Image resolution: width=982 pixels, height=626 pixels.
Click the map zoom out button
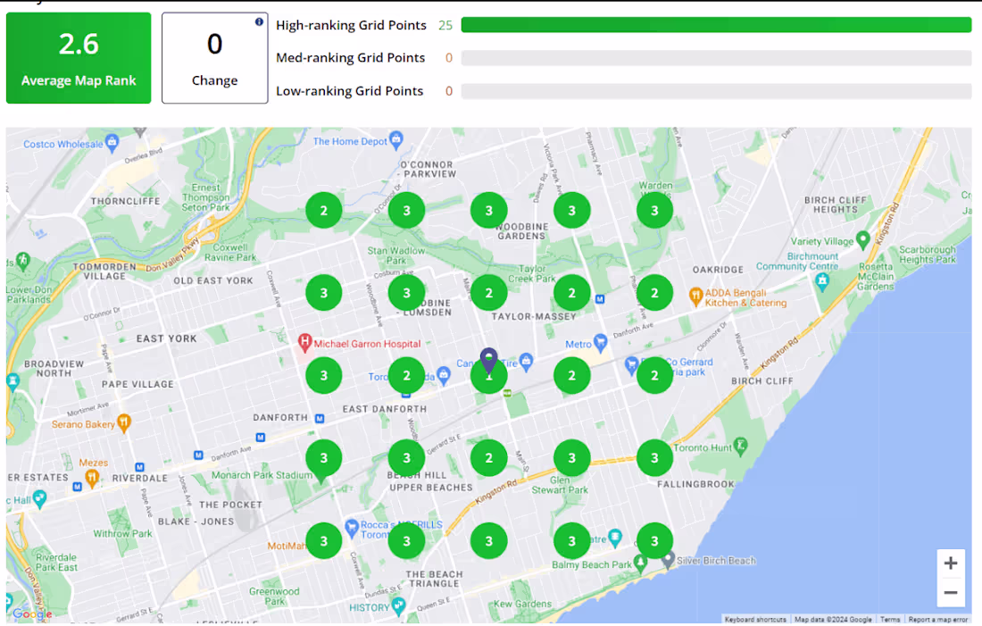[951, 591]
